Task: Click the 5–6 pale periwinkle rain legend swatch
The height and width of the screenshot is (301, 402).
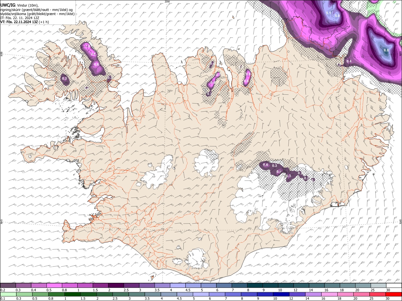Action: tap(201, 294)
